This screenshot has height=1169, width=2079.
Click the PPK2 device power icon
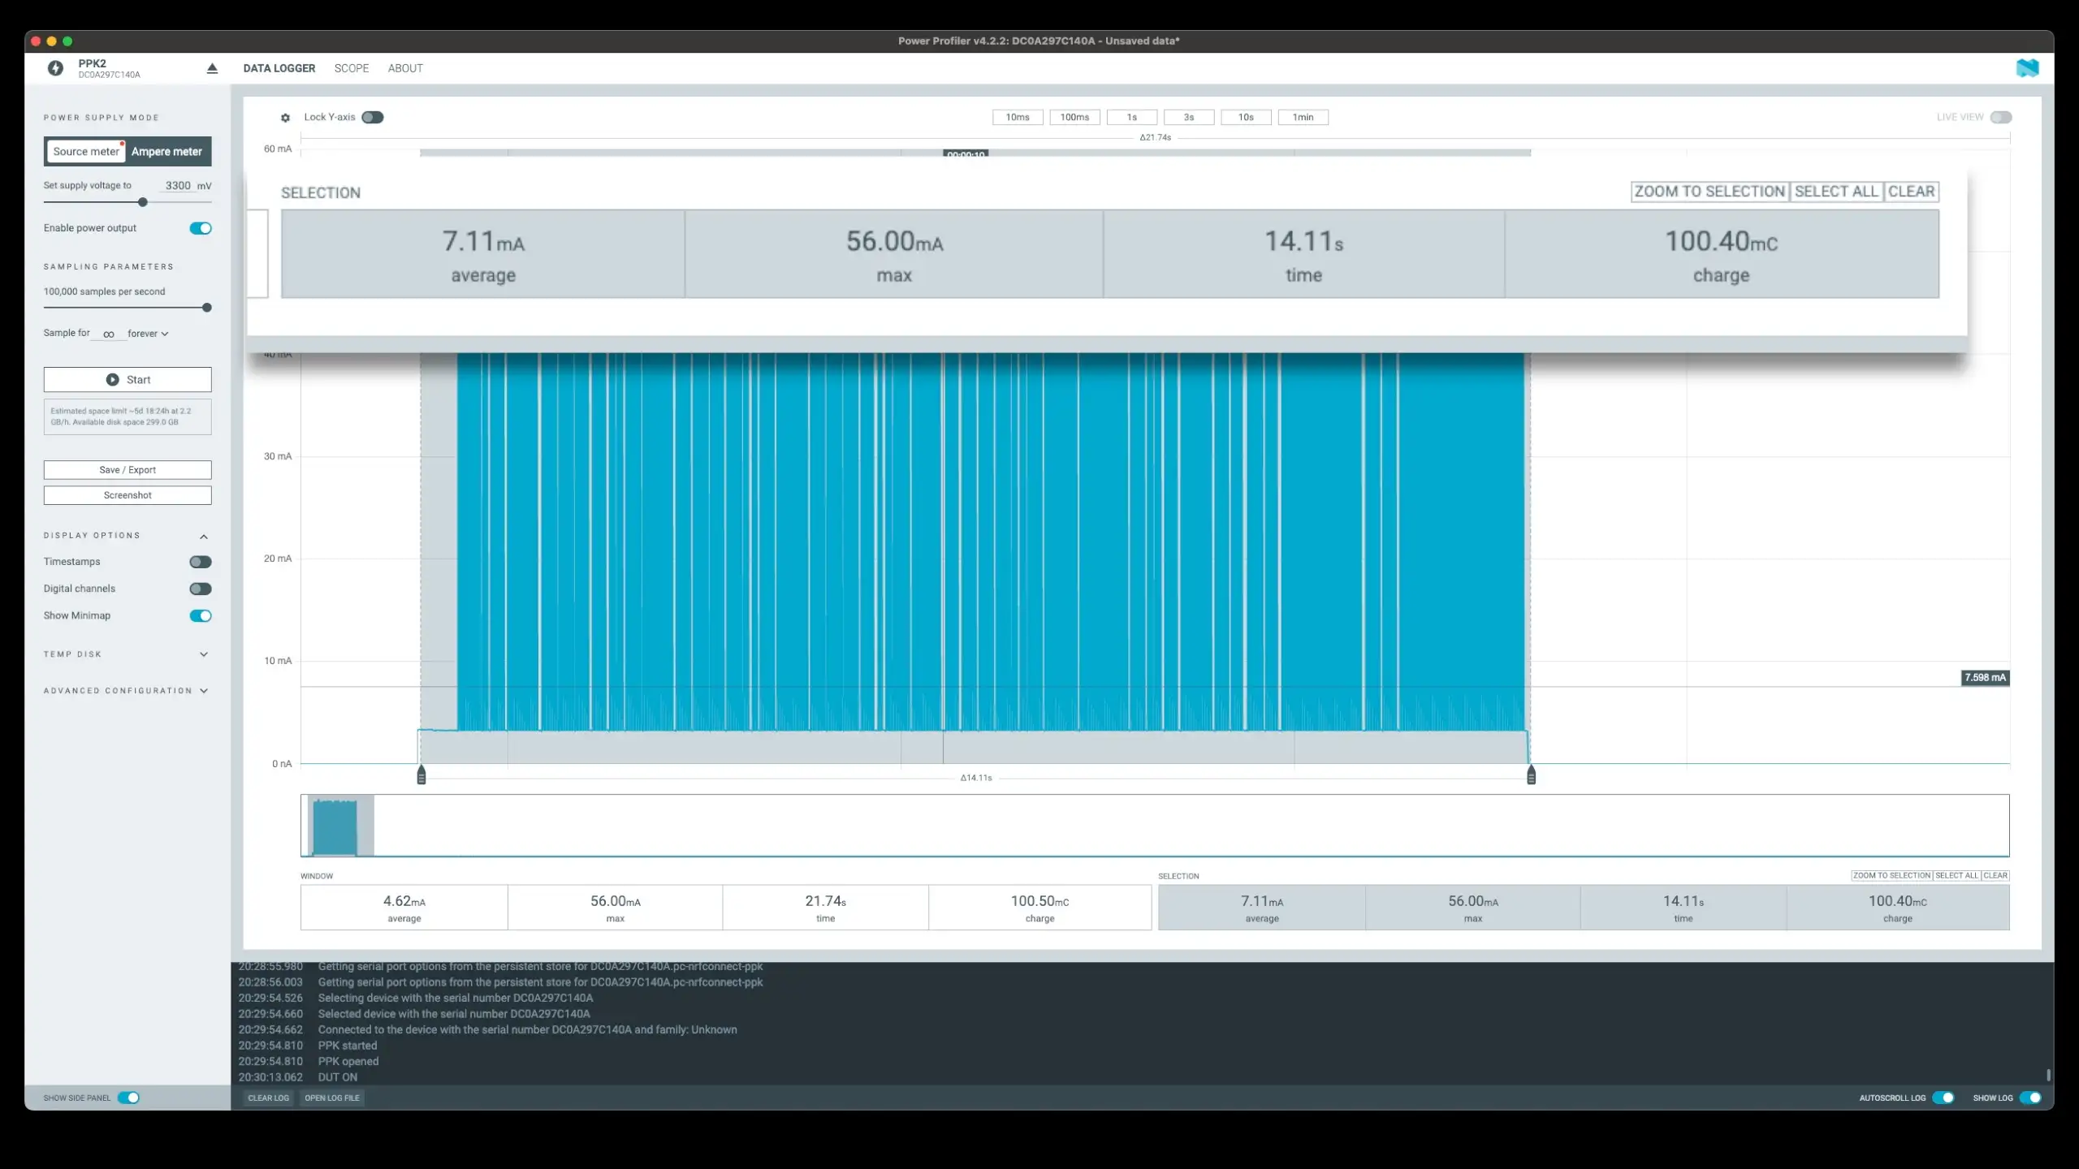pos(55,68)
